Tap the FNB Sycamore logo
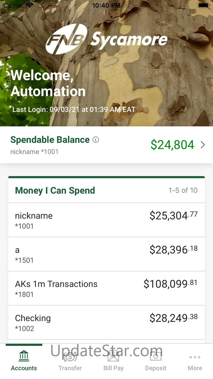 coord(106,39)
